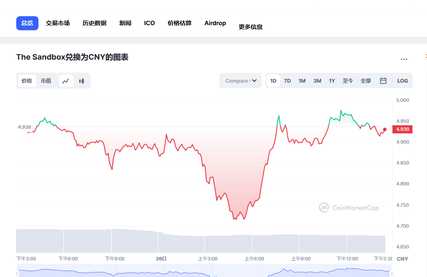The height and width of the screenshot is (277, 427).
Task: Select the 市值 (market cap) toggle
Action: 46,81
